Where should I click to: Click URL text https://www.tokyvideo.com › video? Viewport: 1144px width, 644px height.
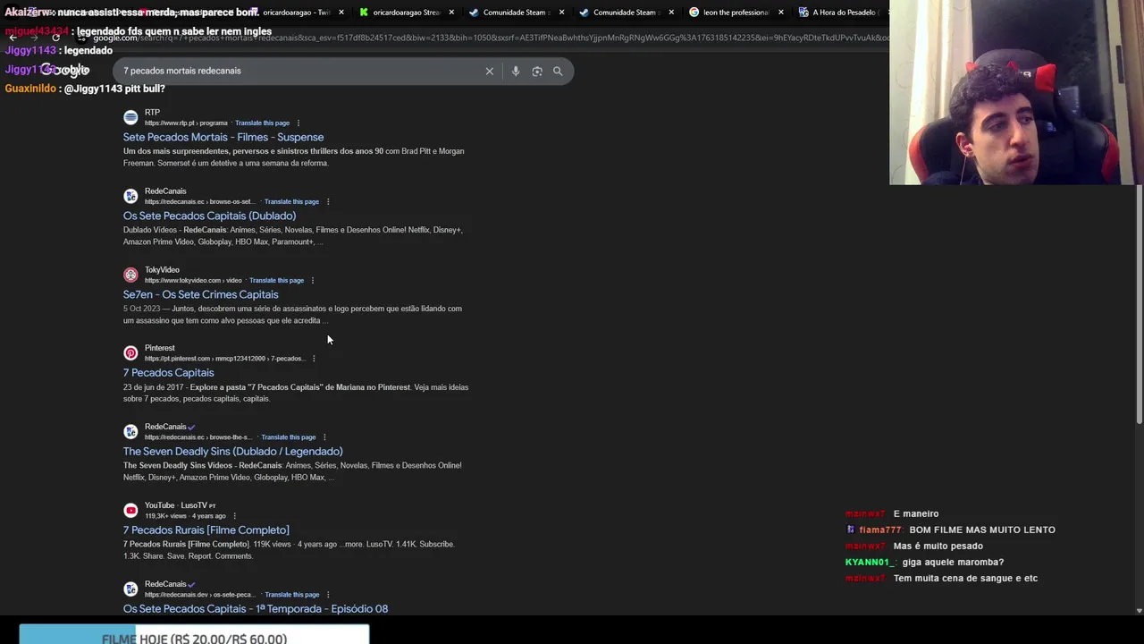193,280
